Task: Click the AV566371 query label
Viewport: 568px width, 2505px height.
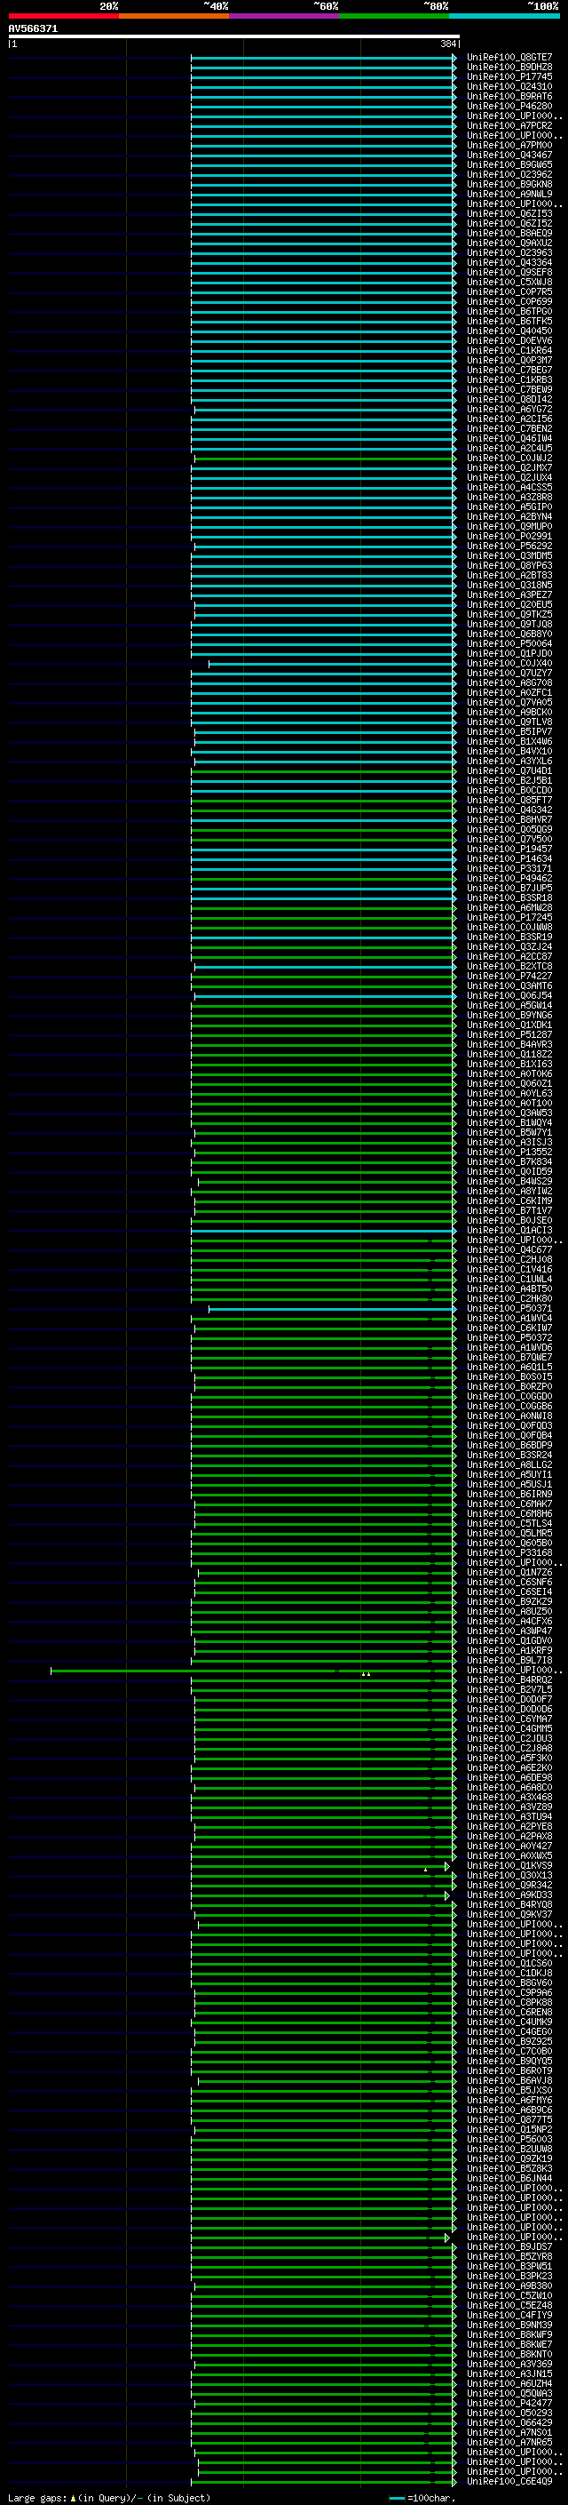Action: pyautogui.click(x=33, y=29)
